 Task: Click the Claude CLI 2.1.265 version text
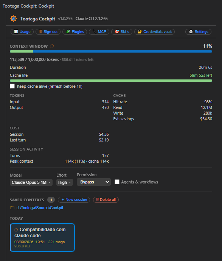pyautogui.click(x=92, y=19)
